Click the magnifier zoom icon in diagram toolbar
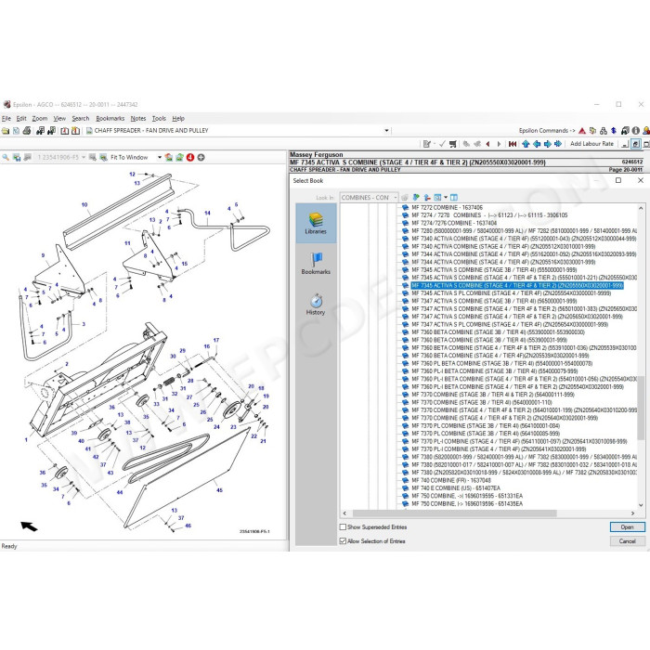Viewport: 650px width, 650px height. 6,158
